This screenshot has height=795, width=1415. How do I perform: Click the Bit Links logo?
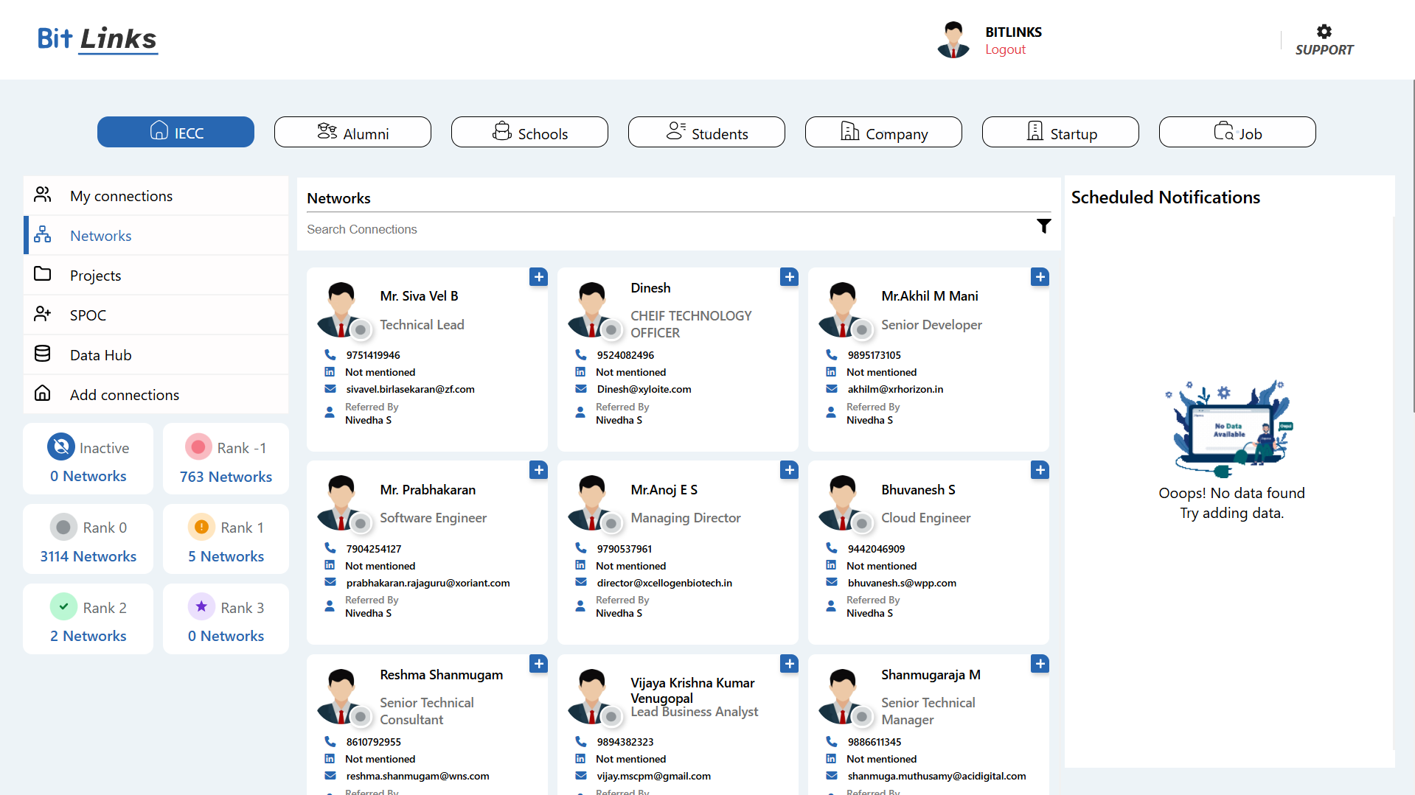click(97, 39)
